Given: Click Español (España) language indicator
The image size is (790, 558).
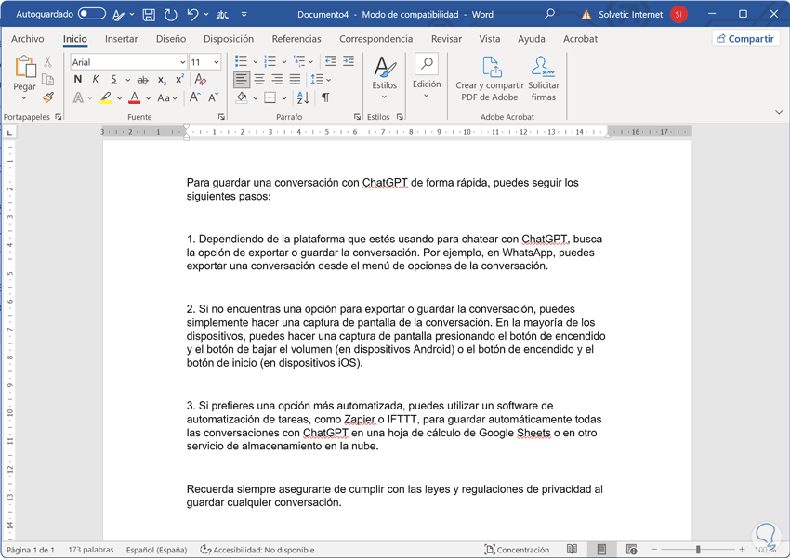Looking at the screenshot, I should [x=157, y=550].
